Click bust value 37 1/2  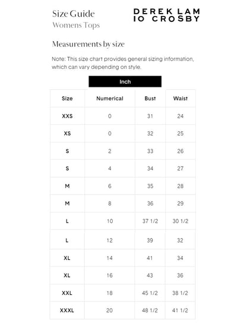[150, 221]
